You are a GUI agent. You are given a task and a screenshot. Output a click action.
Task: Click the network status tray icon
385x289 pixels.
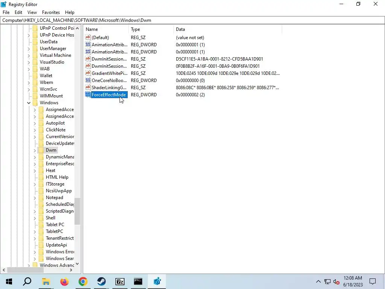coord(327,281)
